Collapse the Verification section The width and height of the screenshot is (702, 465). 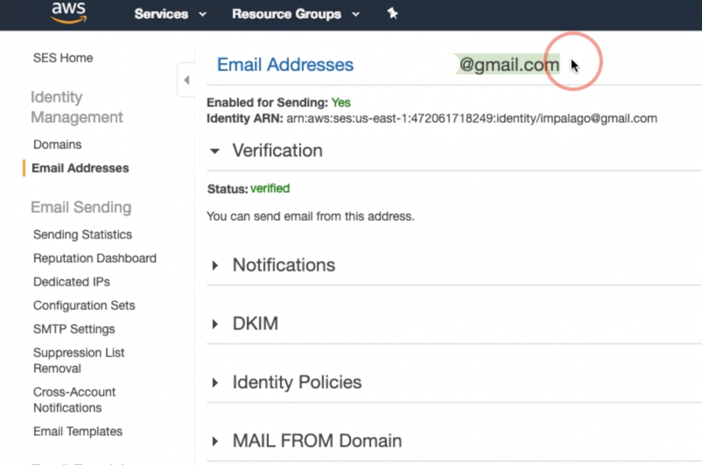pyautogui.click(x=215, y=151)
